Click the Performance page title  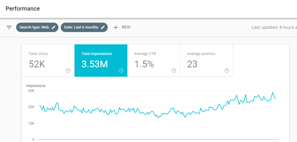tap(23, 9)
